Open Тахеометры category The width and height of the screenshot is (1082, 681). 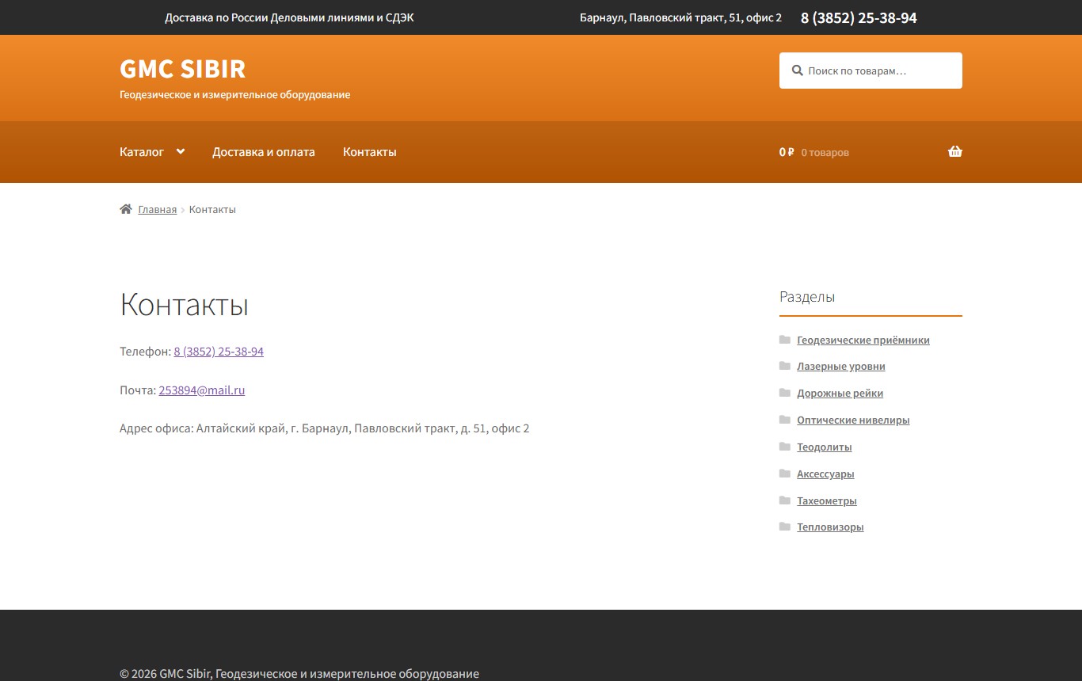(x=827, y=501)
